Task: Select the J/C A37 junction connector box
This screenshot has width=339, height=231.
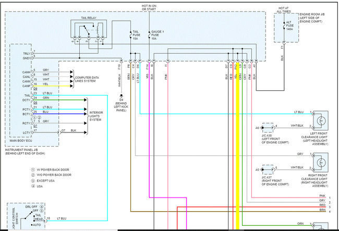Action: pyautogui.click(x=268, y=169)
